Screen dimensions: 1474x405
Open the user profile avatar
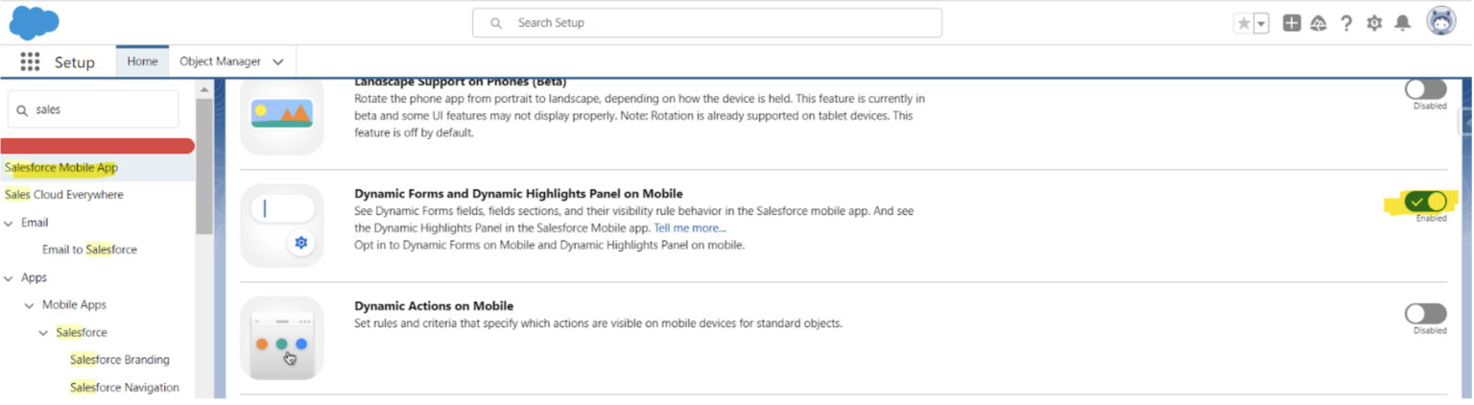tap(1440, 21)
